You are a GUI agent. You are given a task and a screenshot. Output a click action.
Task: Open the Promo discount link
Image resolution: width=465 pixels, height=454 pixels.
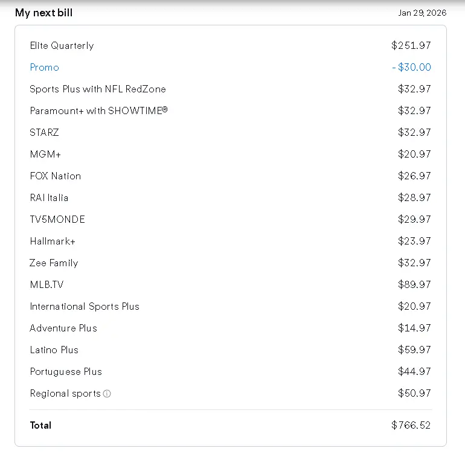[45, 68]
